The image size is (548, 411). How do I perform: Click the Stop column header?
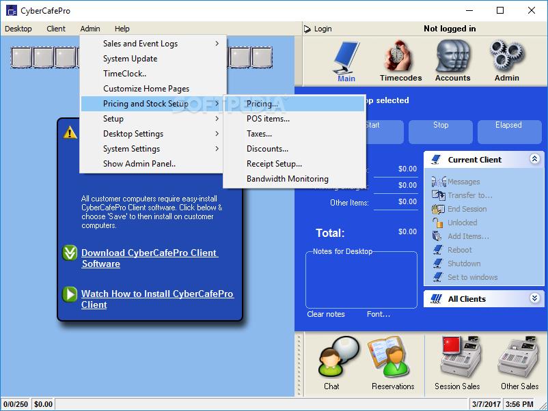[x=441, y=132]
